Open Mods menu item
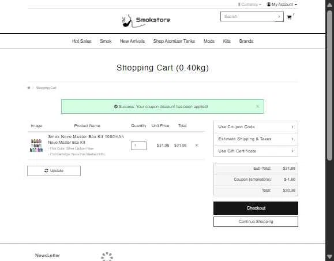Image resolution: width=334 pixels, height=261 pixels. (209, 41)
